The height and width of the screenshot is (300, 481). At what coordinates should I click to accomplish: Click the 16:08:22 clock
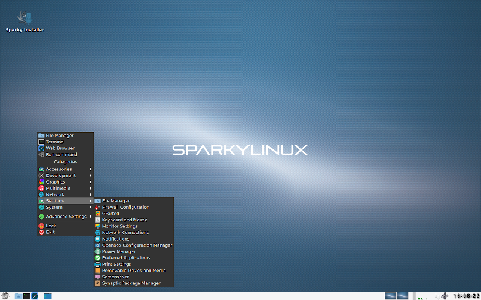[x=466, y=296]
